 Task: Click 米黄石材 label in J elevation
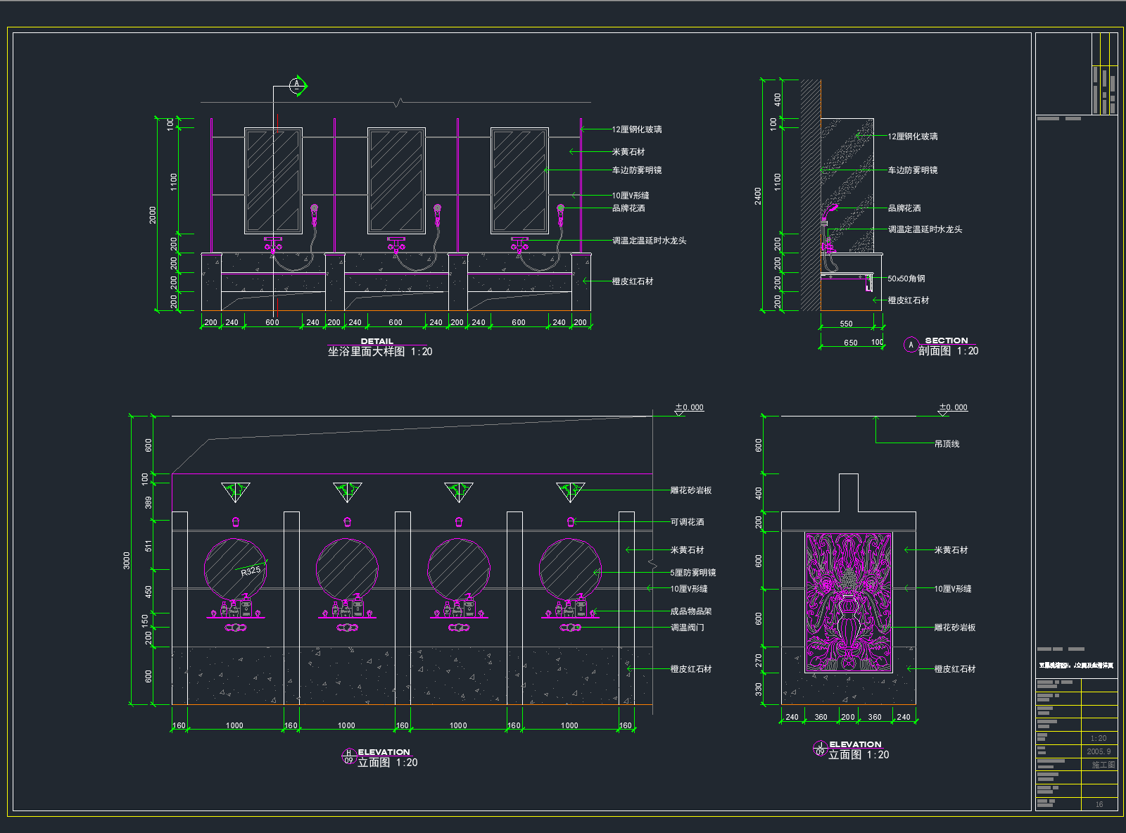pyautogui.click(x=951, y=550)
